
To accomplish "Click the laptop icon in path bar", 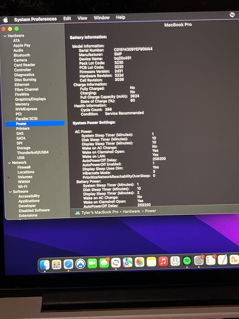I will coord(77,213).
